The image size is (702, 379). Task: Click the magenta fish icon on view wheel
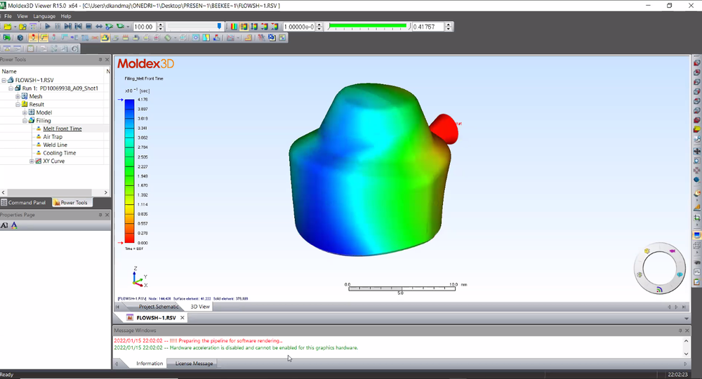point(672,251)
